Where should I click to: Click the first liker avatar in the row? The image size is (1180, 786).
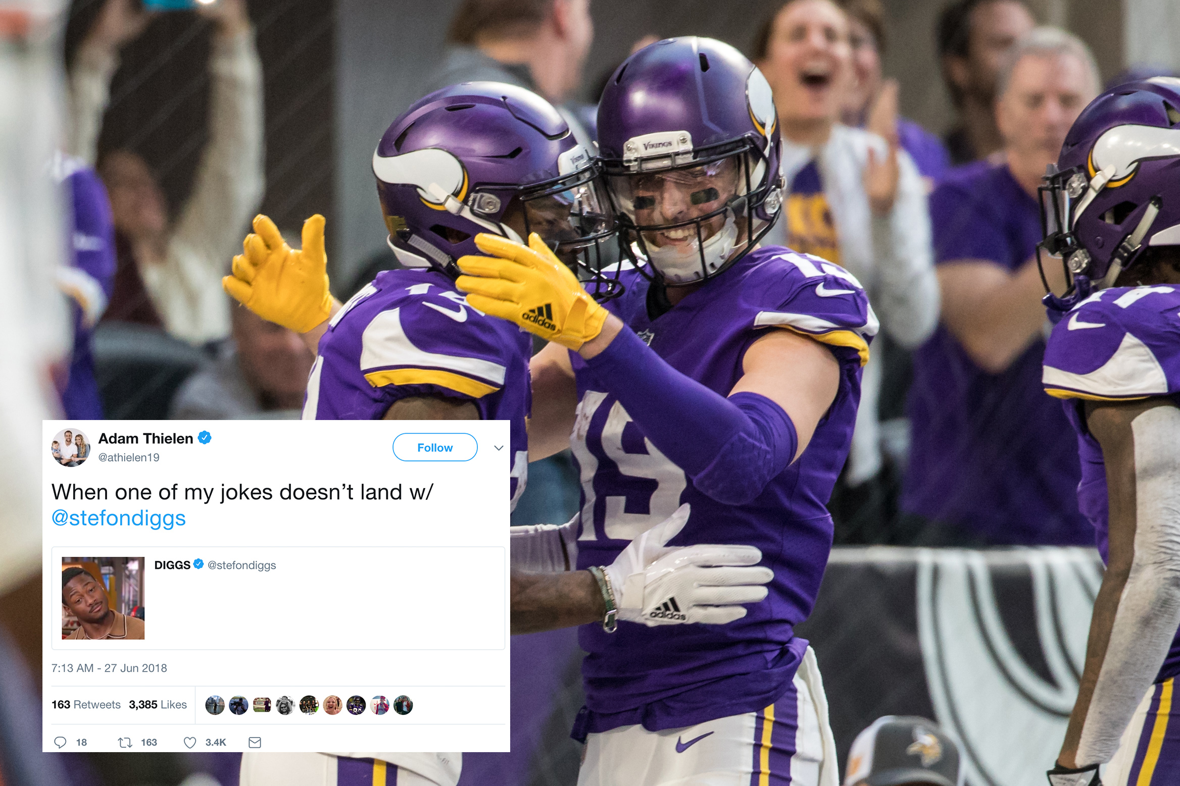click(x=215, y=705)
